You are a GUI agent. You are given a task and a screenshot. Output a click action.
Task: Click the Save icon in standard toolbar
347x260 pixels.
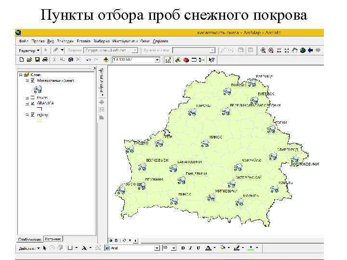click(x=37, y=60)
